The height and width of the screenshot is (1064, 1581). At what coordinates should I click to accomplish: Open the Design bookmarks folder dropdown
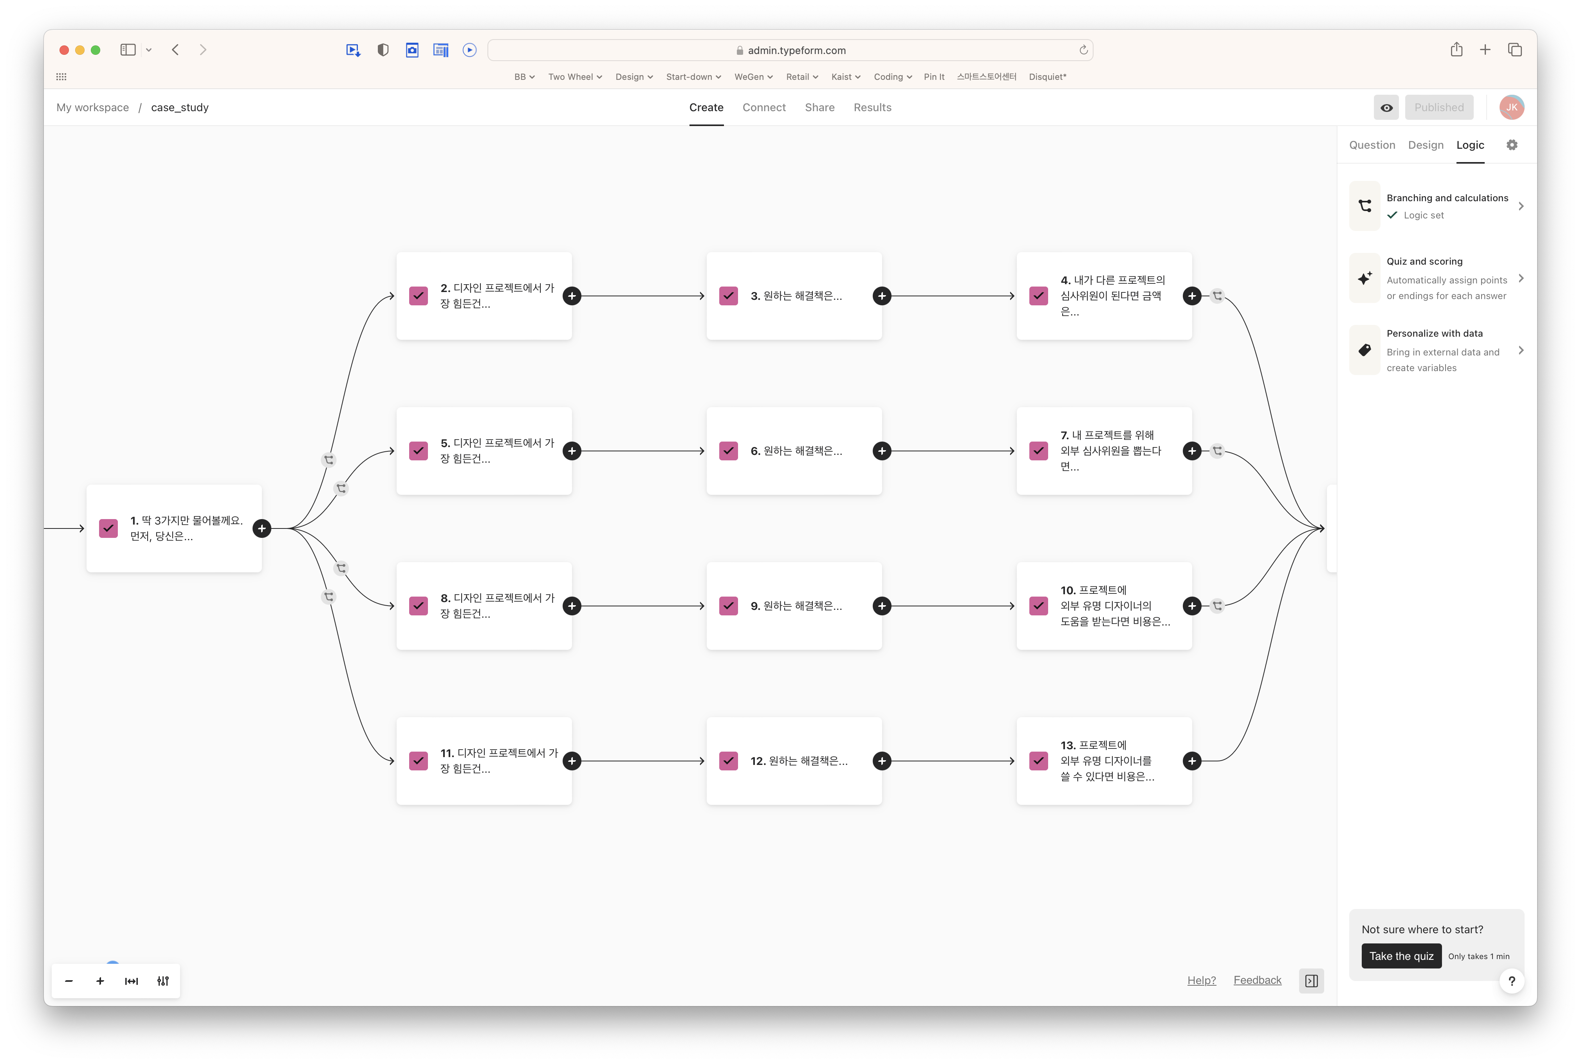[634, 77]
